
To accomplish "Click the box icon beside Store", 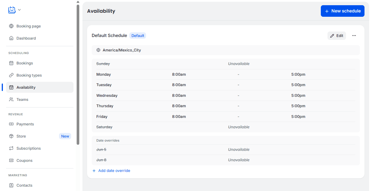I will pyautogui.click(x=11, y=136).
